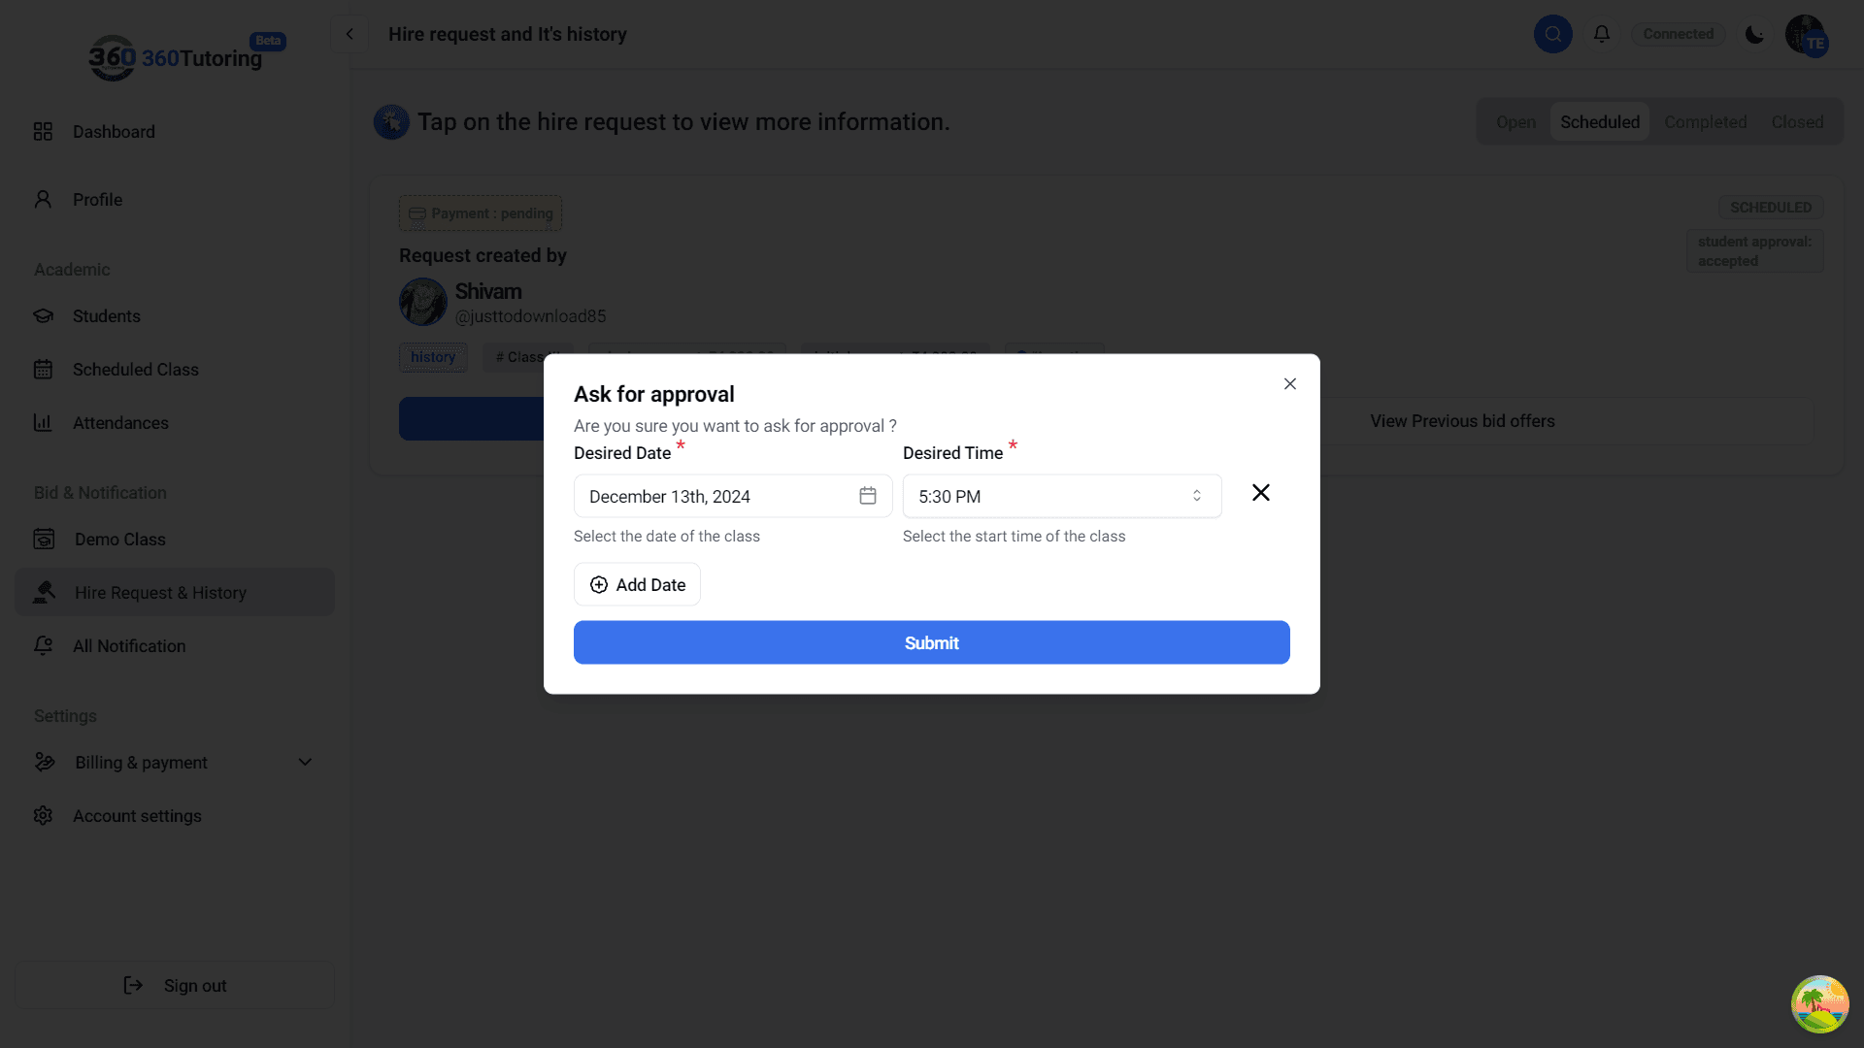Click the Desired Date input field

click(733, 496)
